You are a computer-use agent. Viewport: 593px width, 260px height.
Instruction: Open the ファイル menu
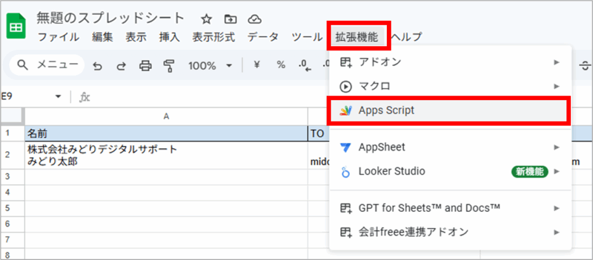coord(58,37)
